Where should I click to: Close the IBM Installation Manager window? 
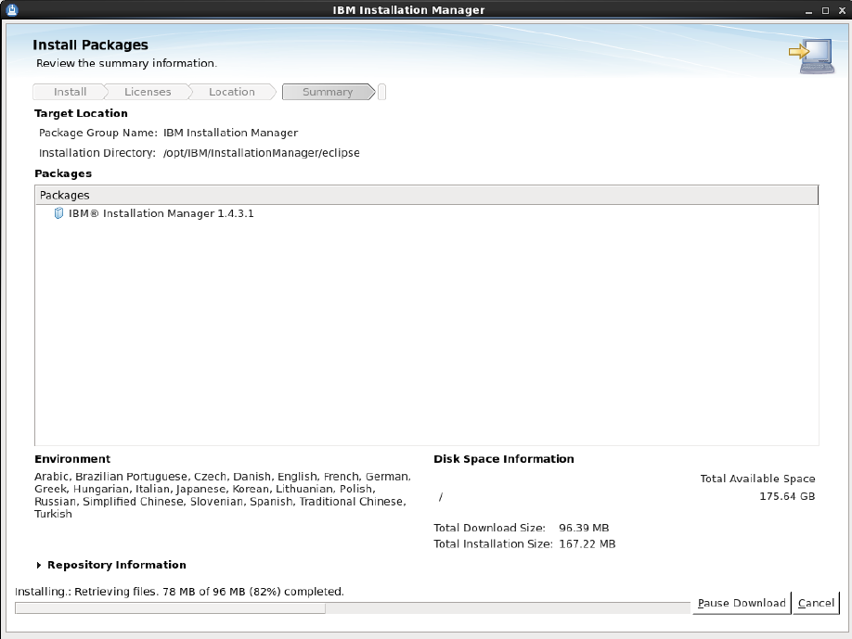(x=842, y=10)
